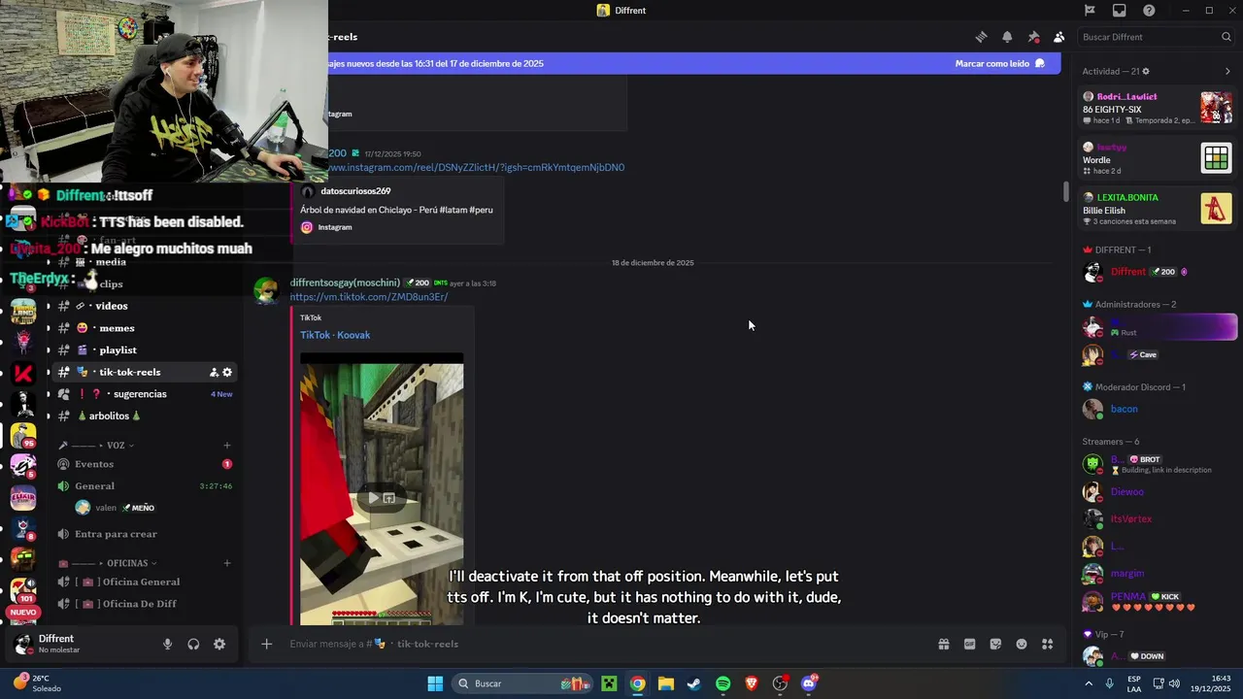Open apps launcher in message bar
Image resolution: width=1243 pixels, height=699 pixels.
point(1048,644)
